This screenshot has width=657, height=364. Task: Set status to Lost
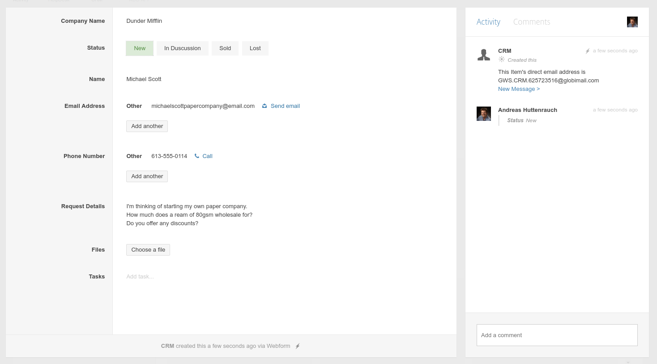point(255,48)
